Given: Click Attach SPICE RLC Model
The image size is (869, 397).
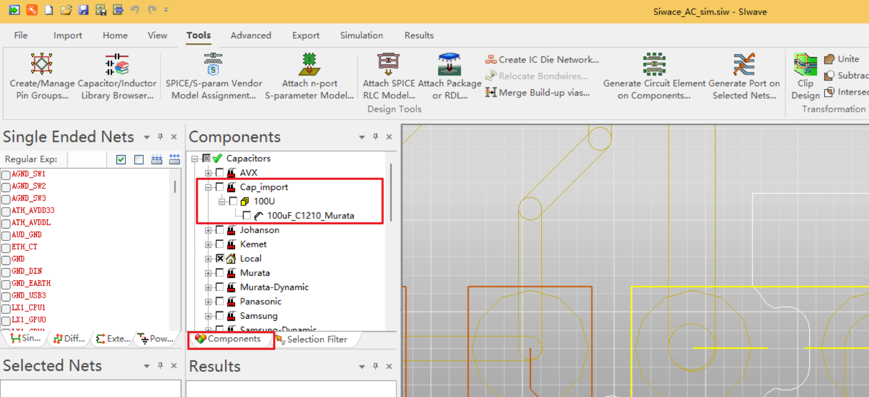Looking at the screenshot, I should pyautogui.click(x=389, y=76).
